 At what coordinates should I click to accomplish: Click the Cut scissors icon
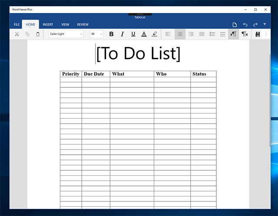tap(17, 34)
